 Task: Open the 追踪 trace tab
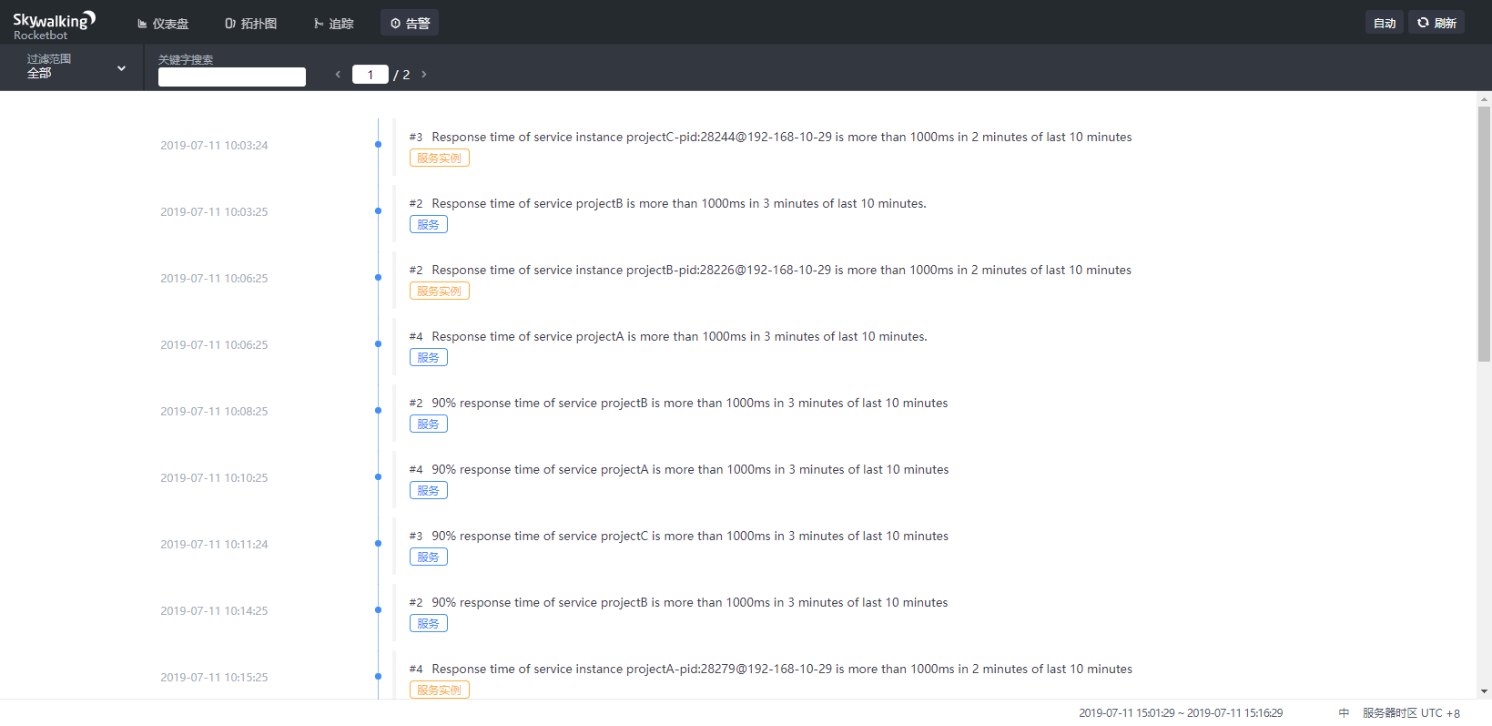(x=333, y=24)
